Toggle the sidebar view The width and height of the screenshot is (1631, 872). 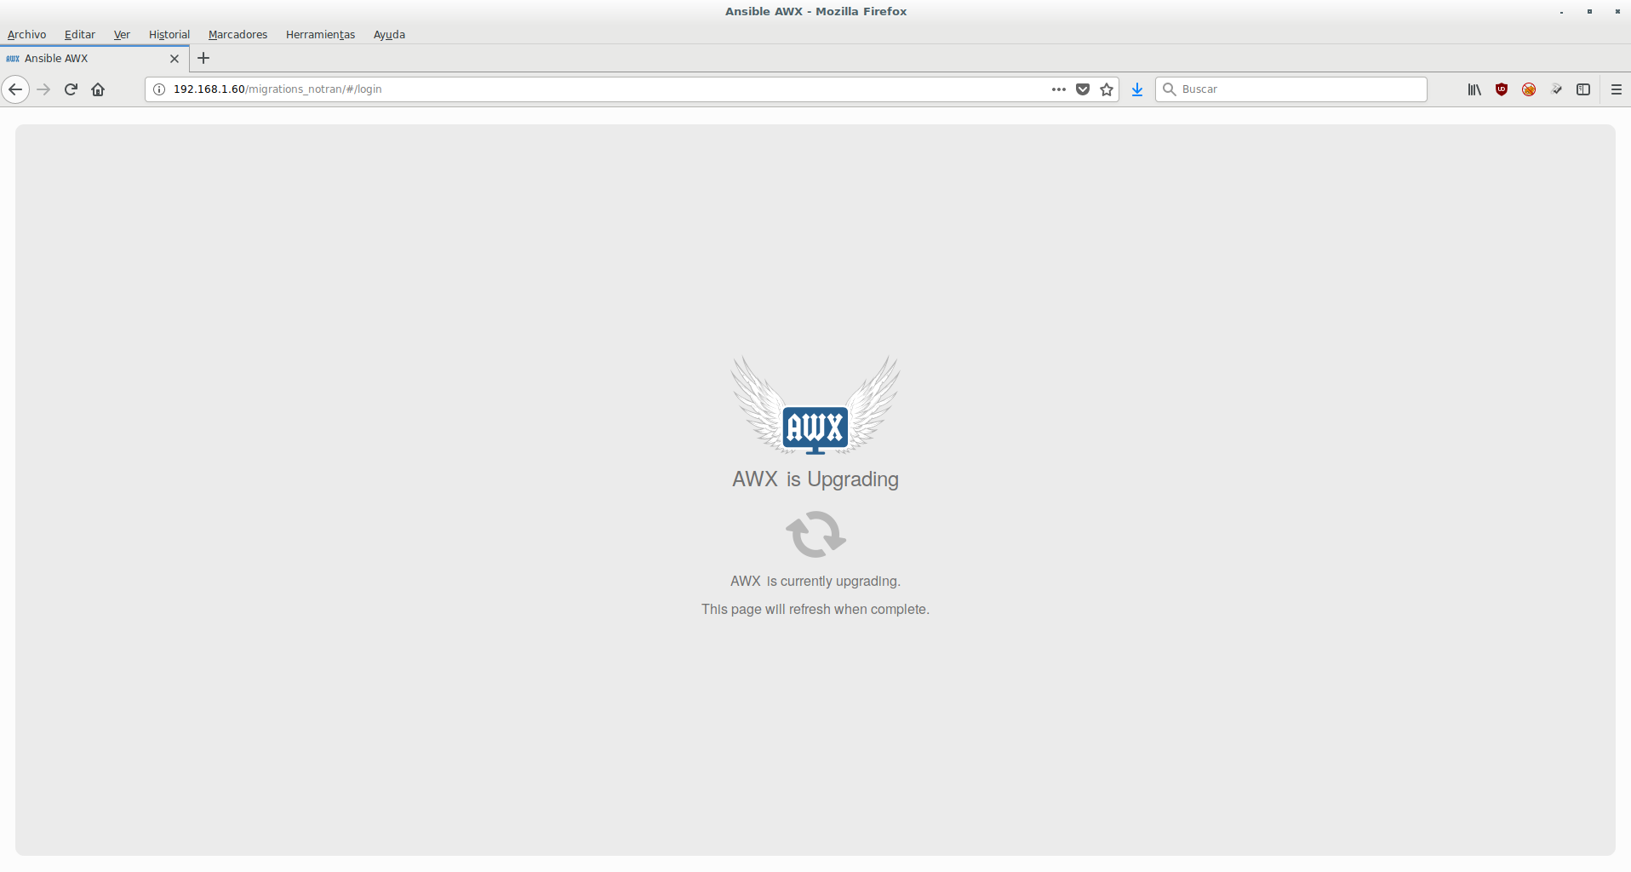pos(1583,89)
